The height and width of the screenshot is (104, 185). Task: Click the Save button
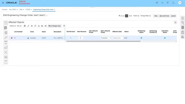click(156, 16)
